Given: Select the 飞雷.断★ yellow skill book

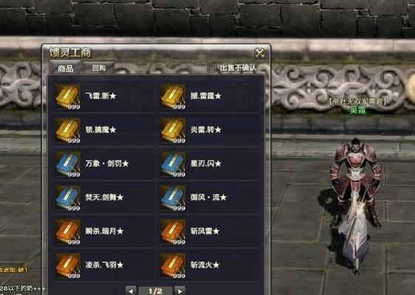Looking at the screenshot, I should (x=68, y=97).
